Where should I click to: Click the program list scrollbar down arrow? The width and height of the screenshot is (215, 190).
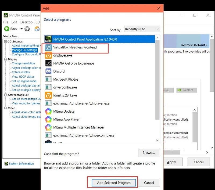click(157, 140)
